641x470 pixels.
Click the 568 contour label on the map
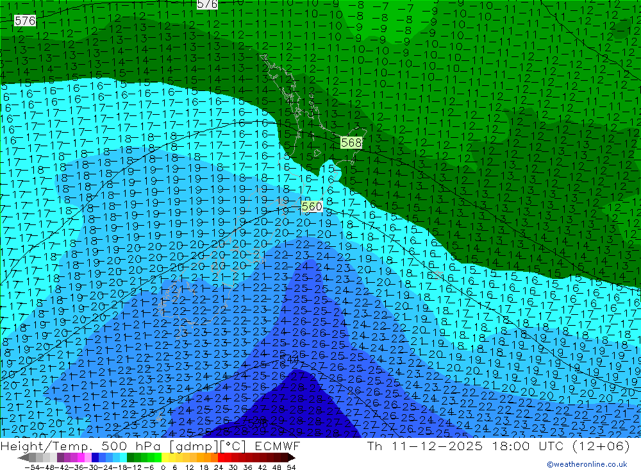351,142
